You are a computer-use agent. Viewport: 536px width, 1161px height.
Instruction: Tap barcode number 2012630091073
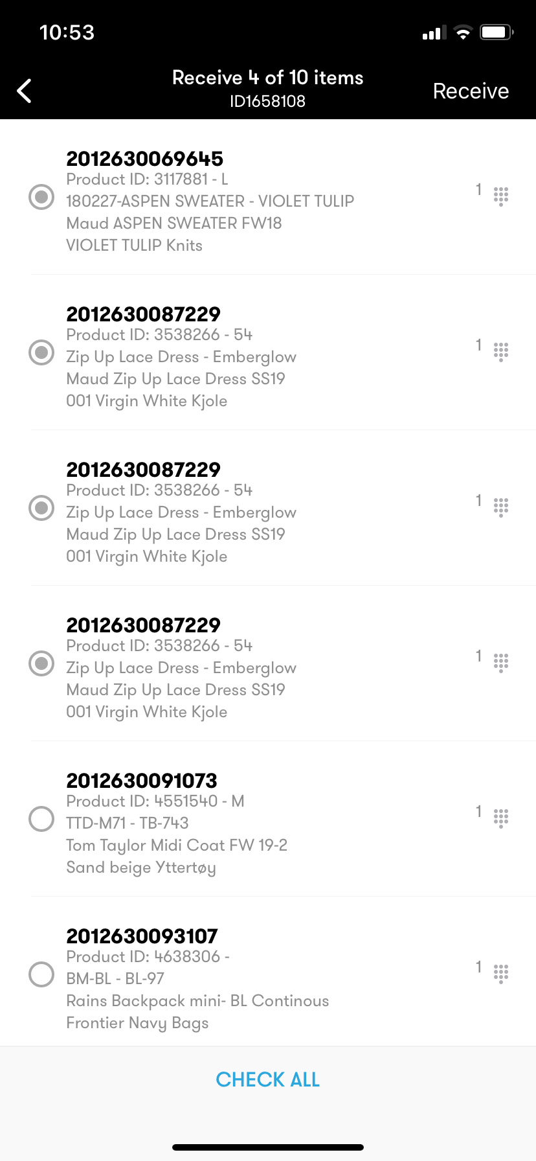[142, 781]
